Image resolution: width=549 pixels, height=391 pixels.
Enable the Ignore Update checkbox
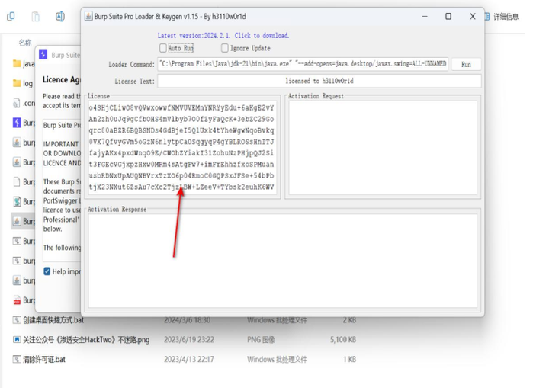(x=225, y=48)
